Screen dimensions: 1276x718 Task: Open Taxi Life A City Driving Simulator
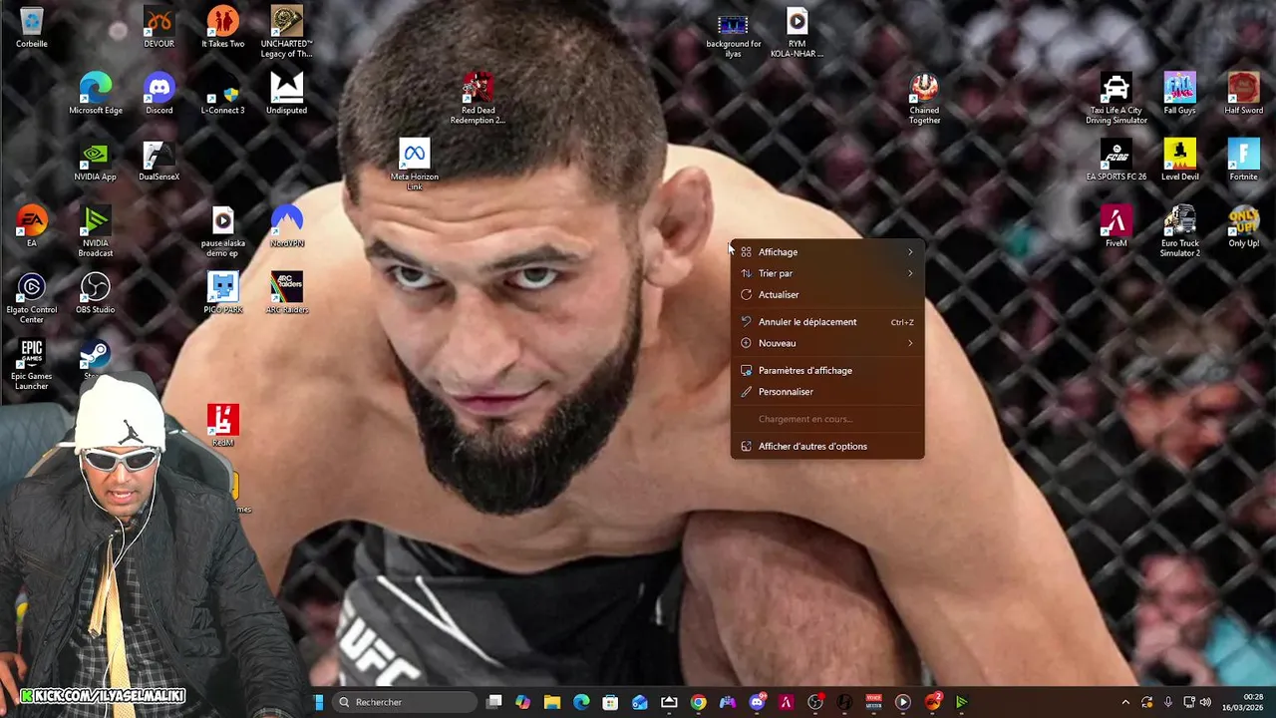(x=1116, y=99)
